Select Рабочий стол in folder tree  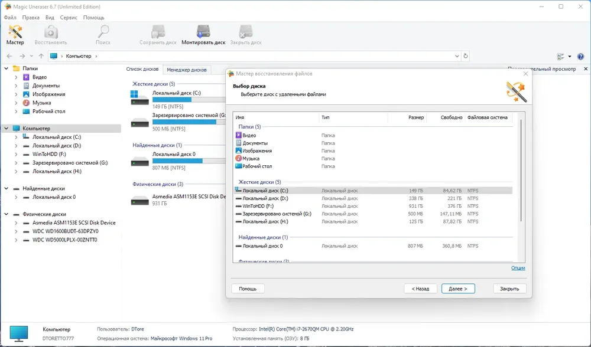(x=48, y=112)
